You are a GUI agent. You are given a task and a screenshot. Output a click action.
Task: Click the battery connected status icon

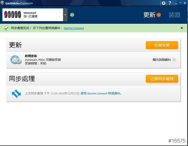pyautogui.click(x=26, y=16)
